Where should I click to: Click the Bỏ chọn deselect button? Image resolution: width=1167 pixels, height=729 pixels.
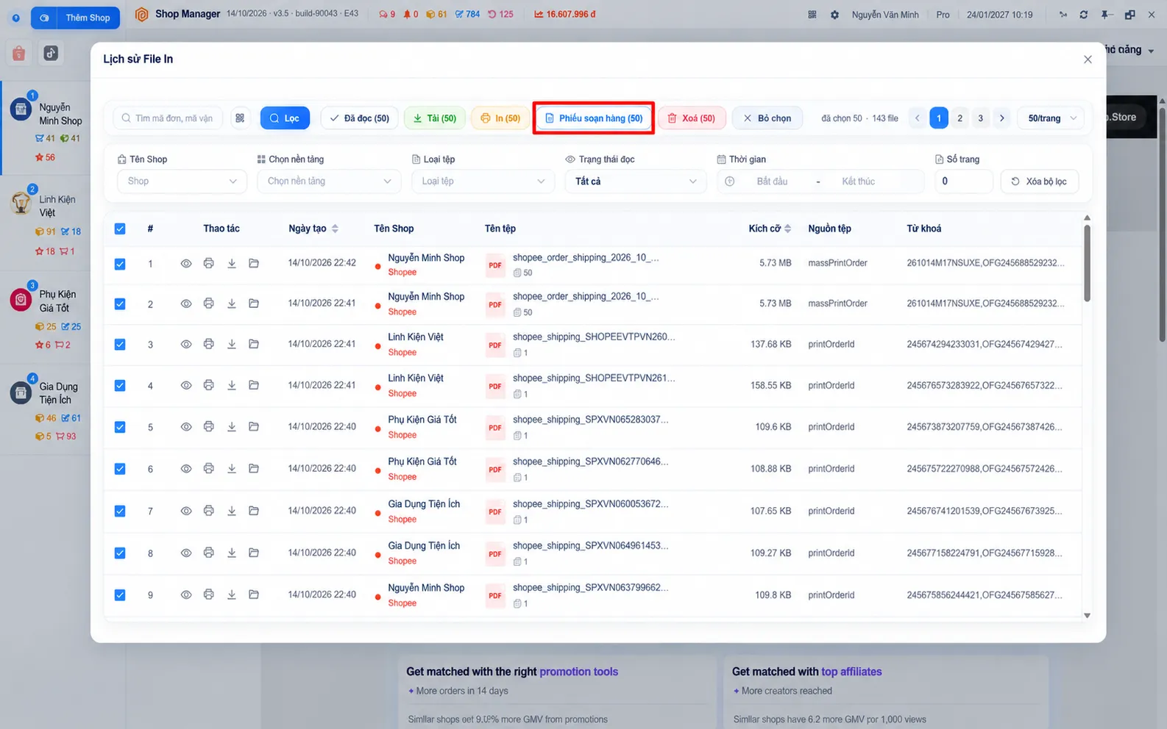pos(767,118)
